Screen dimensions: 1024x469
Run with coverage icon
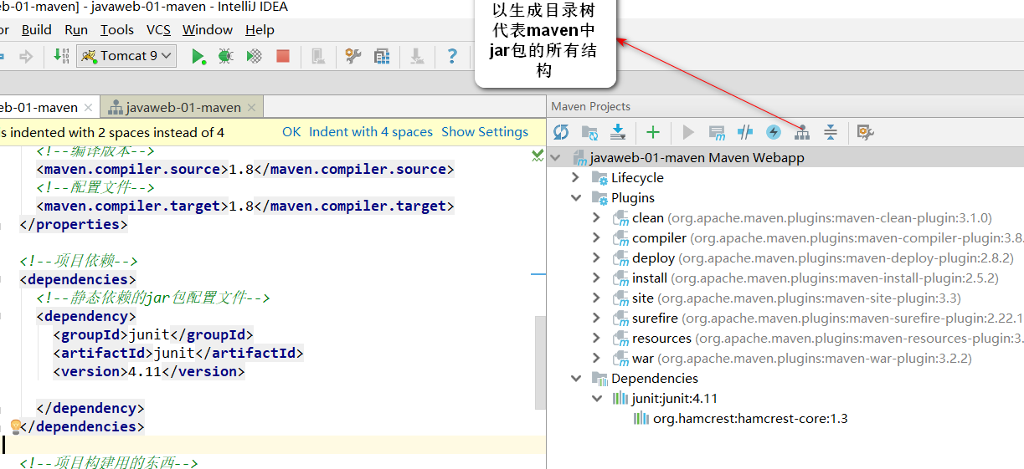(254, 56)
